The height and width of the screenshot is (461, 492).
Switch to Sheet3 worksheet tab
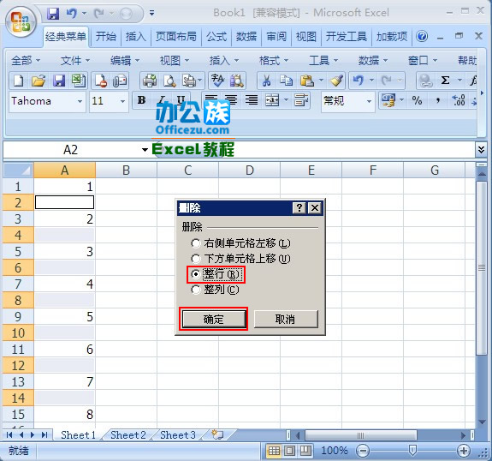(x=178, y=435)
